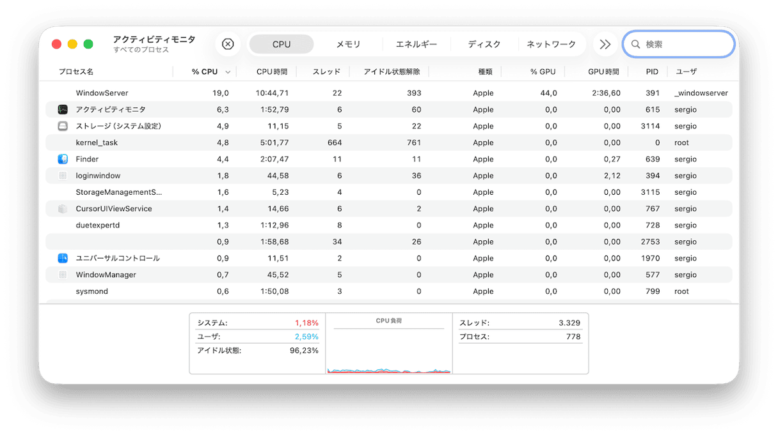Click the Finder icon in process list

pyautogui.click(x=63, y=159)
